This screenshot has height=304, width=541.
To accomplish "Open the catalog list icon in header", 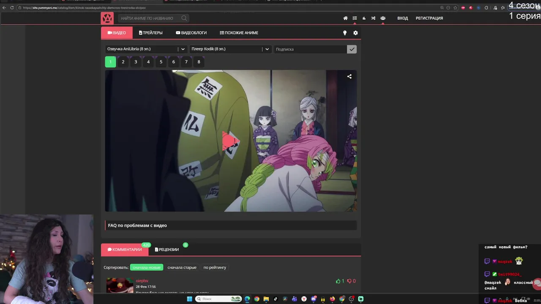I will [355, 18].
